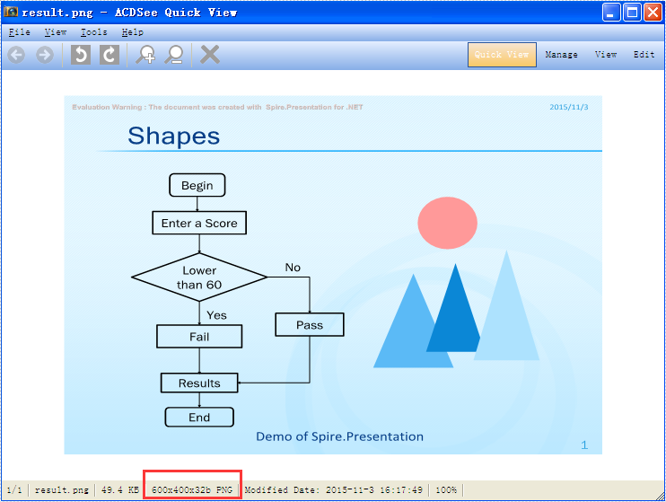Click the window resize grip corner
Image resolution: width=666 pixels, height=502 pixels.
pos(660,495)
